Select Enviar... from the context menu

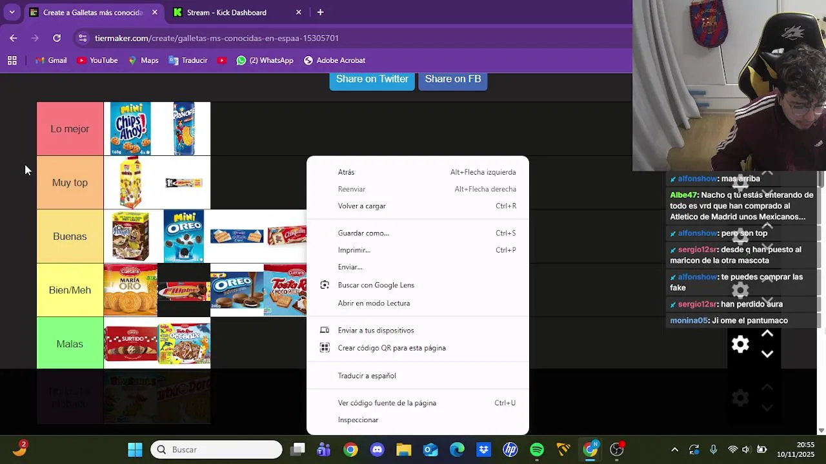418,267
